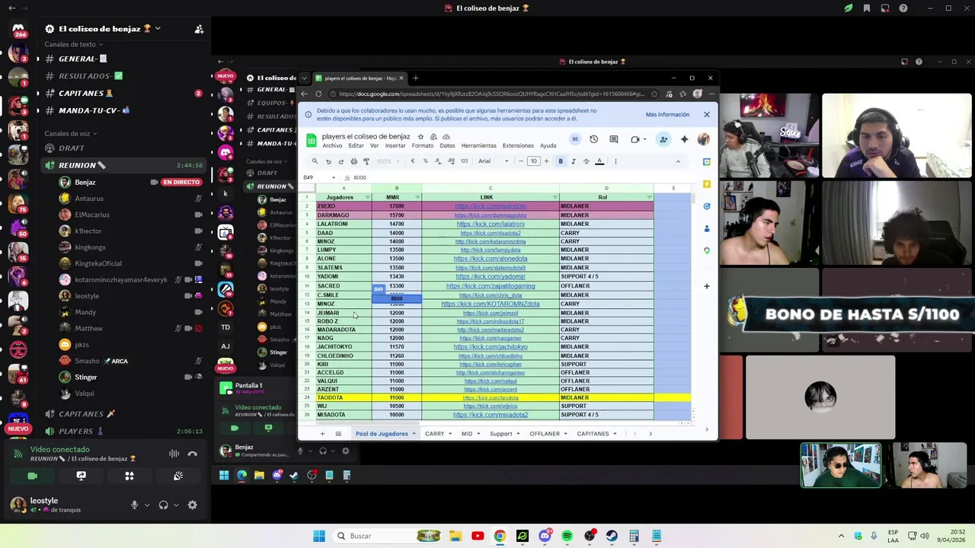Collapse the Canales de voz category

pyautogui.click(x=71, y=133)
